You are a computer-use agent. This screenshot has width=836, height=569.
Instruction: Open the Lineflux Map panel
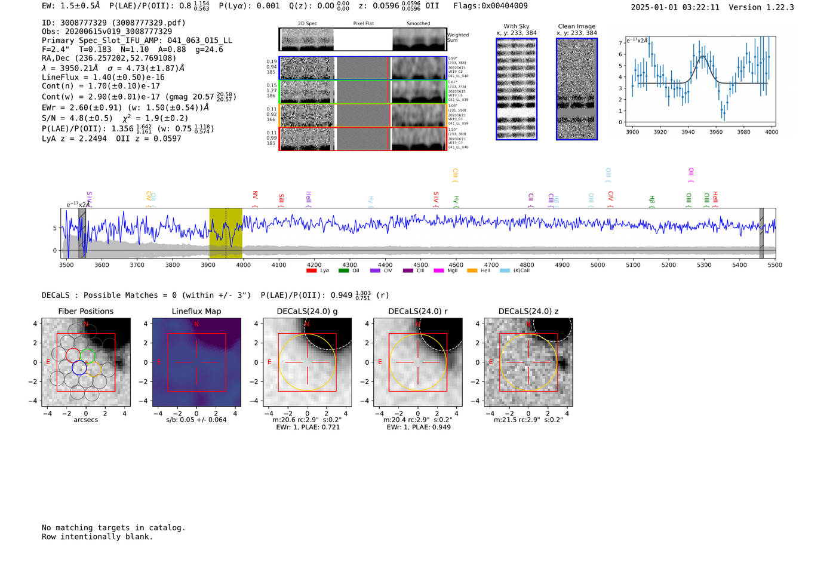click(x=196, y=362)
